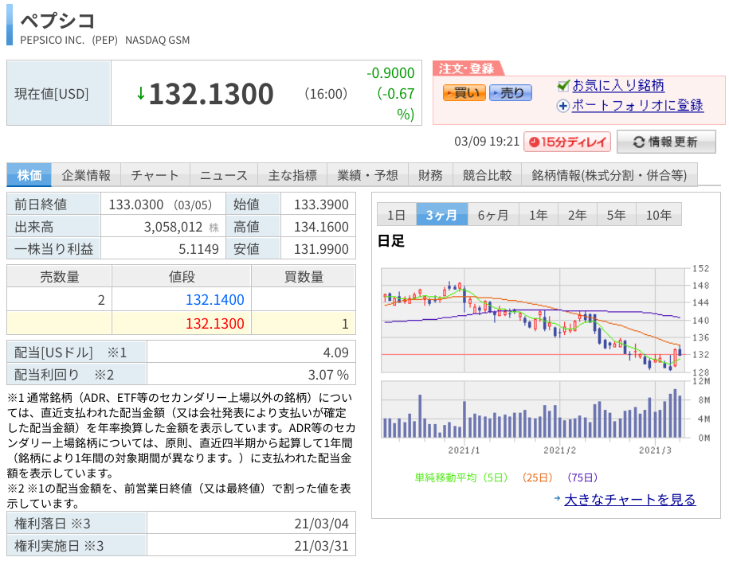Click the open price 133.3900
Image resolution: width=729 pixels, height=561 pixels.
coord(321,205)
